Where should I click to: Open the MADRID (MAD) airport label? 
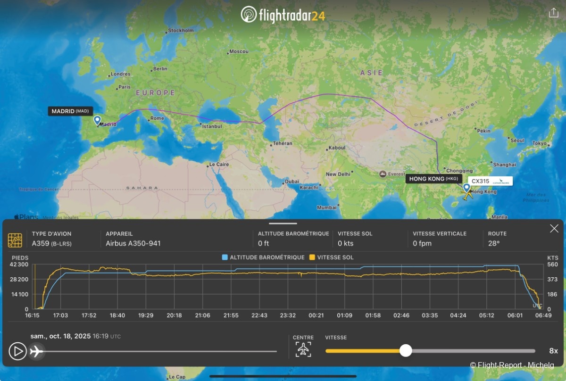pos(70,111)
